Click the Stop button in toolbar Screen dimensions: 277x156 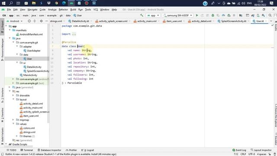pos(234,16)
